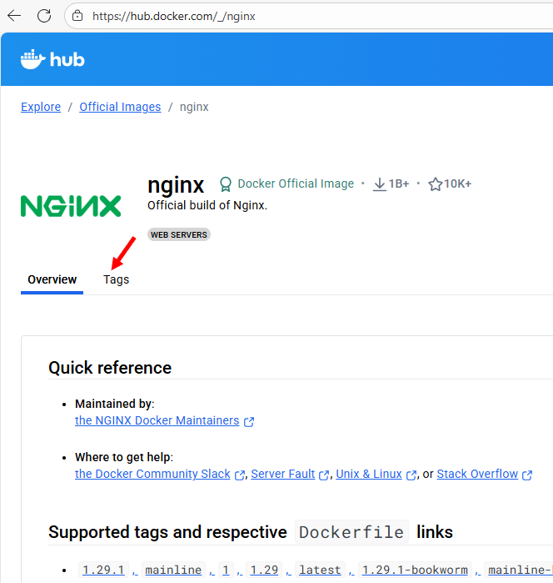Open the Official Images breadcrumb link
The width and height of the screenshot is (553, 583).
point(120,107)
